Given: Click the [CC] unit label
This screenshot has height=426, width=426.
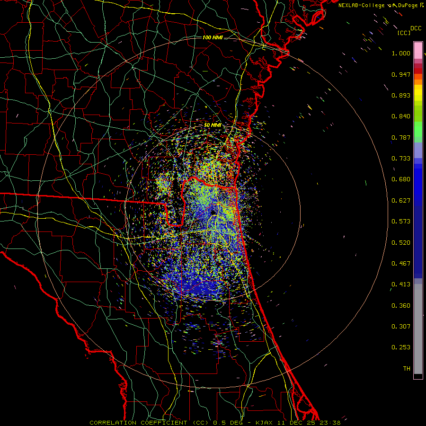Looking at the screenshot, I should (404, 33).
